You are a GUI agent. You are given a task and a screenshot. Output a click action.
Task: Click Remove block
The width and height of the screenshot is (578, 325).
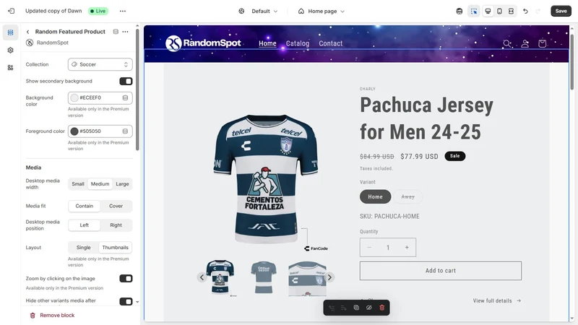52,316
